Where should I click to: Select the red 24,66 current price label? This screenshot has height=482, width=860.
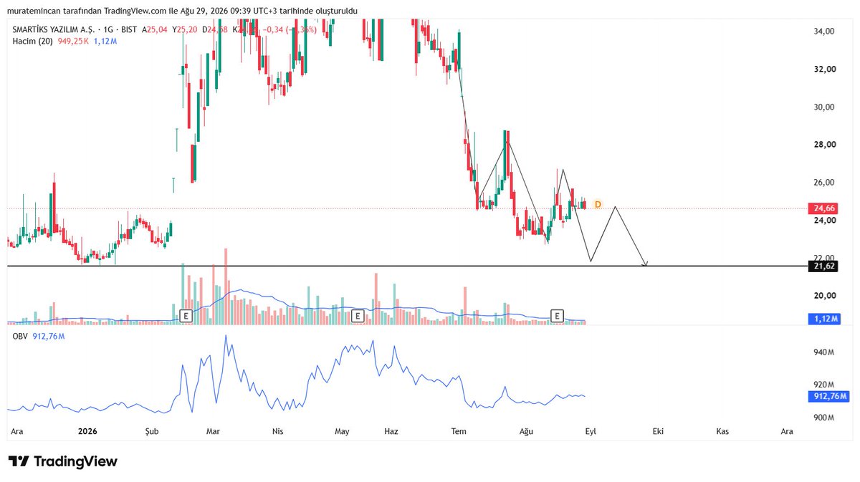[822, 208]
